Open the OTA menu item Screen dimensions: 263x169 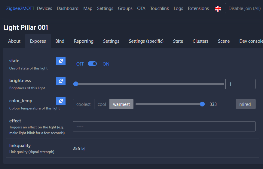[141, 8]
